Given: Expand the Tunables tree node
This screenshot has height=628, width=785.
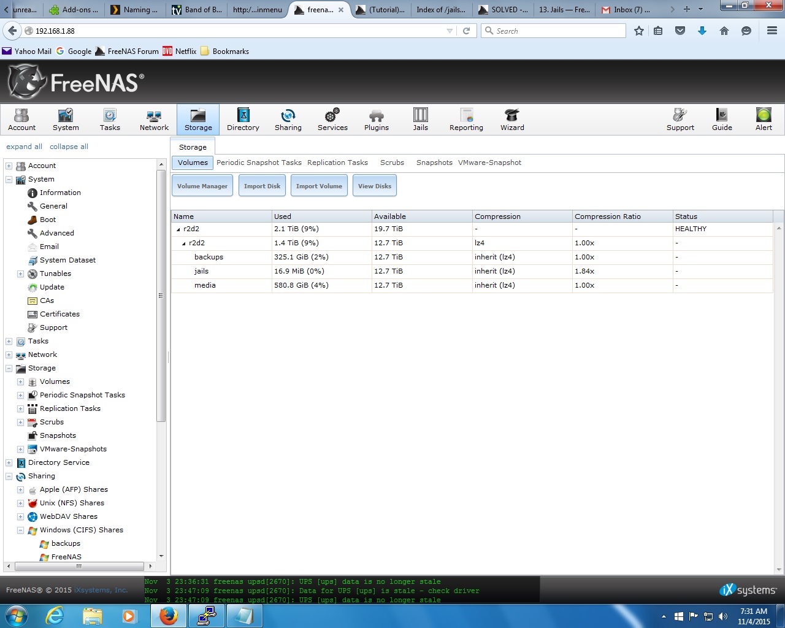Looking at the screenshot, I should pyautogui.click(x=20, y=274).
